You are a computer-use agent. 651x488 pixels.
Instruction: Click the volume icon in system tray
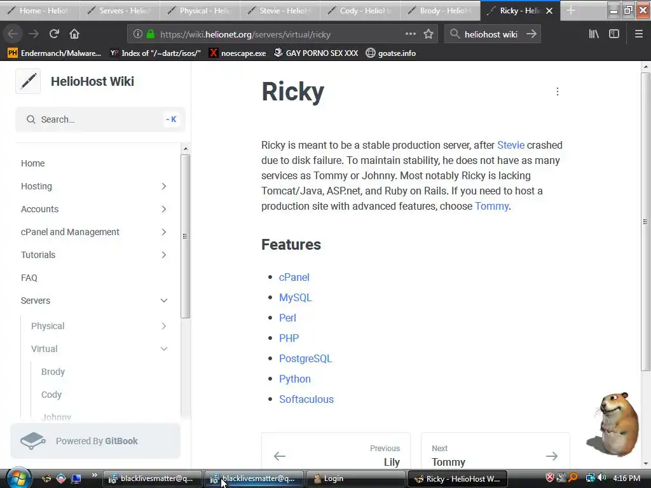tap(602, 478)
